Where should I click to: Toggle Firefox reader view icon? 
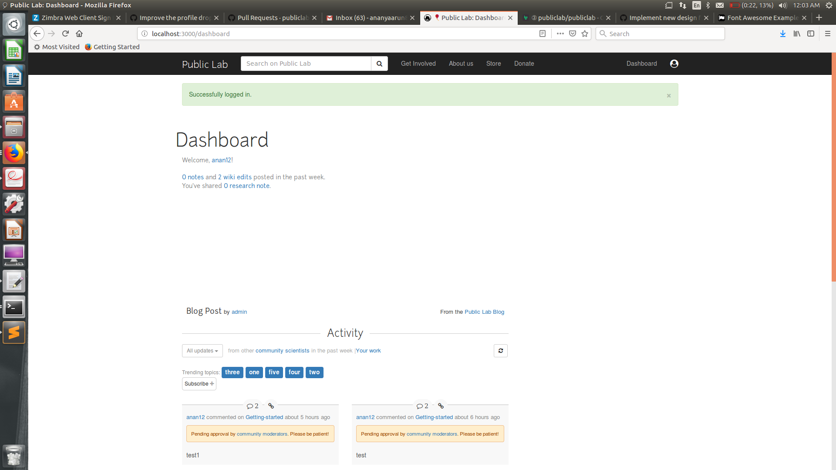tap(542, 34)
